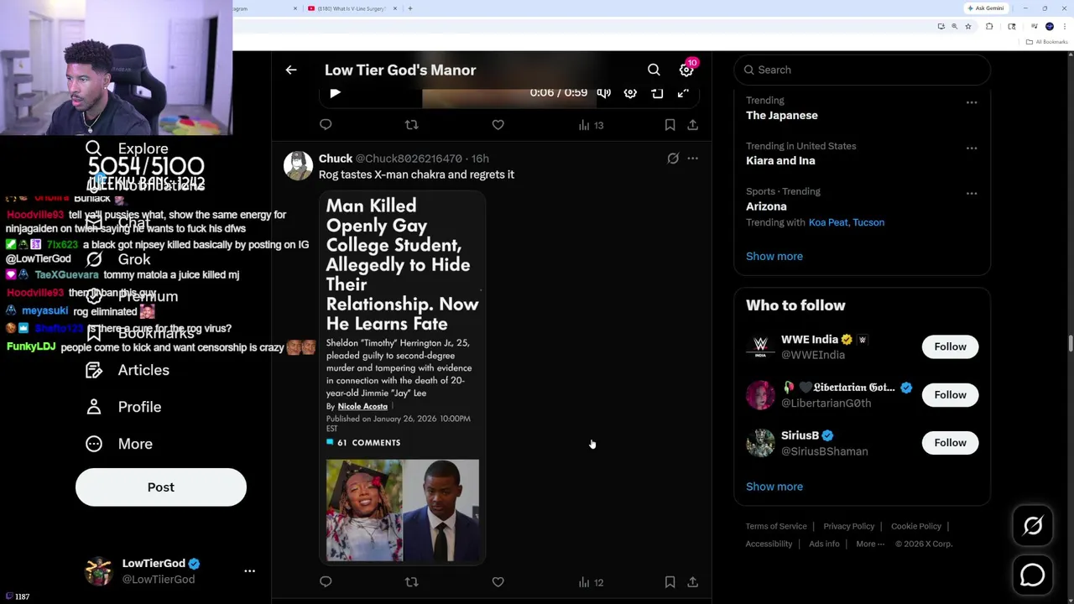This screenshot has width=1074, height=604.
Task: Follow Libertarian Goth account
Action: [950, 394]
